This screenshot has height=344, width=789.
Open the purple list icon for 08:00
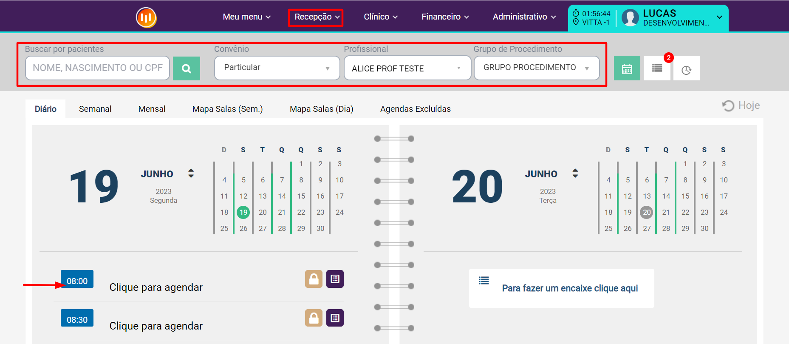(x=335, y=279)
